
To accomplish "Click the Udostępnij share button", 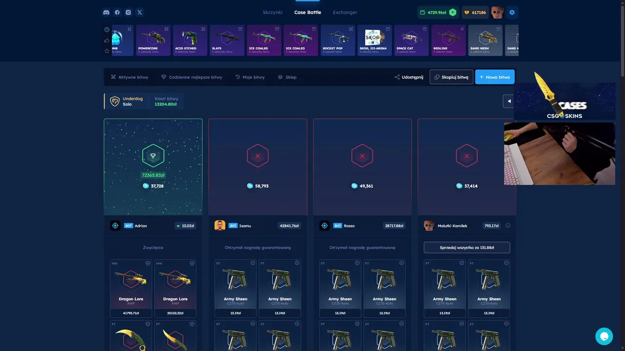I will coord(409,77).
